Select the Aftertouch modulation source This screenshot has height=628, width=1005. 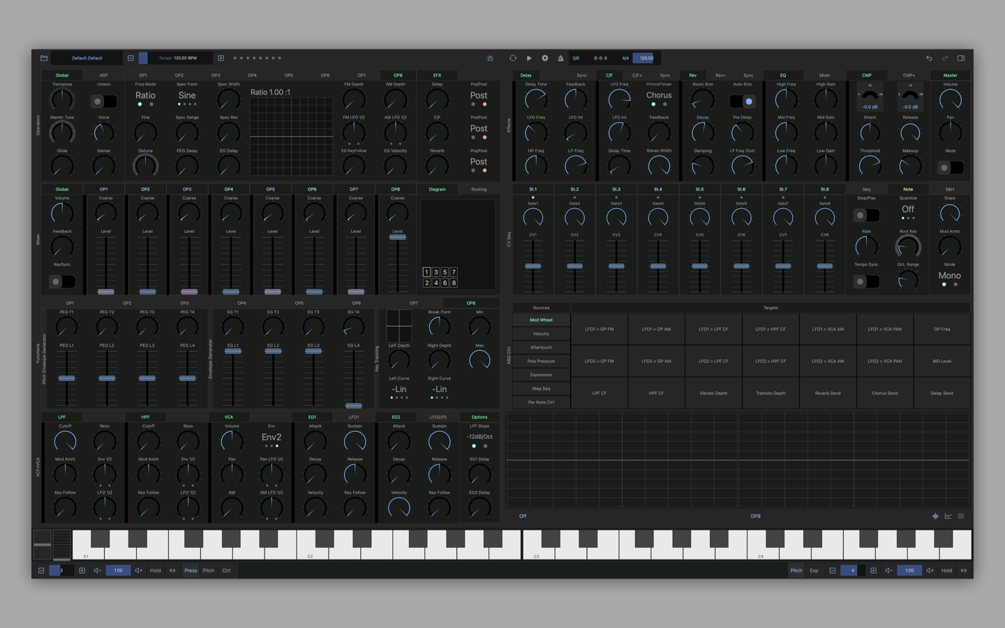[x=541, y=347]
